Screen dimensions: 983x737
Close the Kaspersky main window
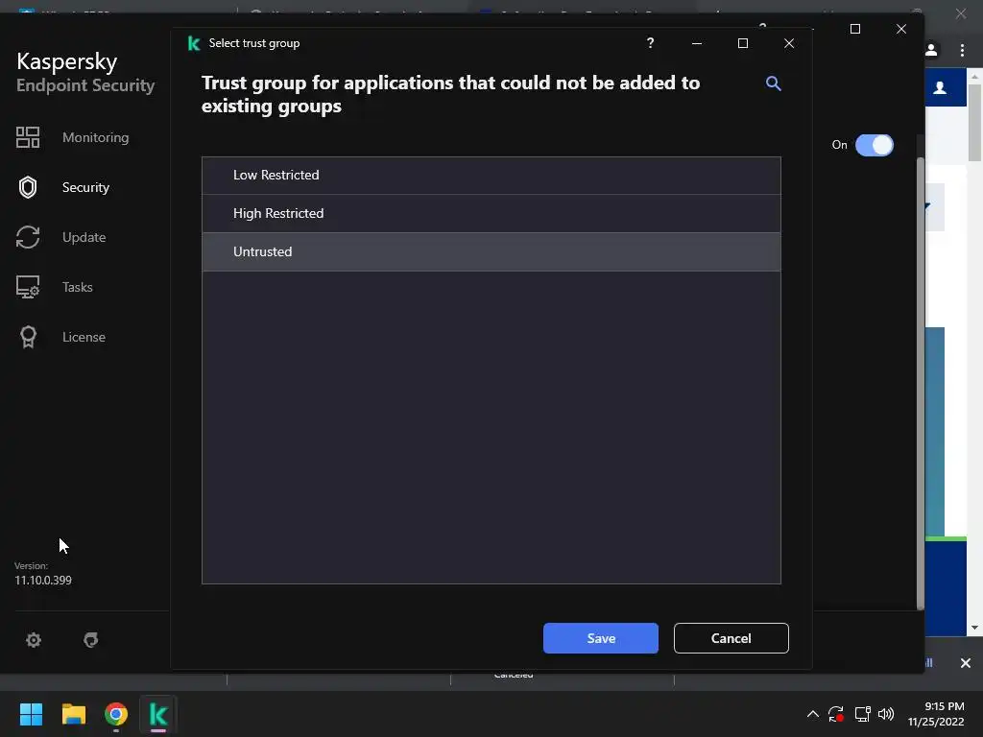tap(900, 29)
